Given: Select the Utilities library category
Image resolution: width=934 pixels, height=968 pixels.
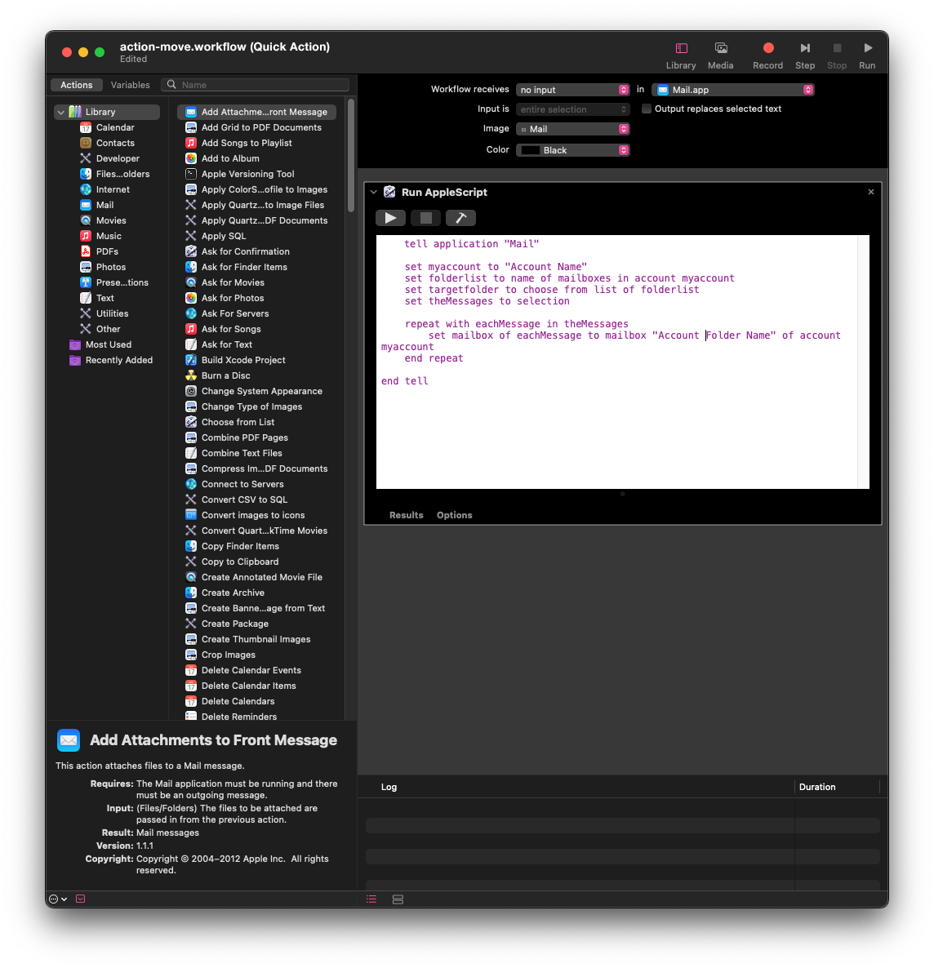Looking at the screenshot, I should (x=104, y=313).
